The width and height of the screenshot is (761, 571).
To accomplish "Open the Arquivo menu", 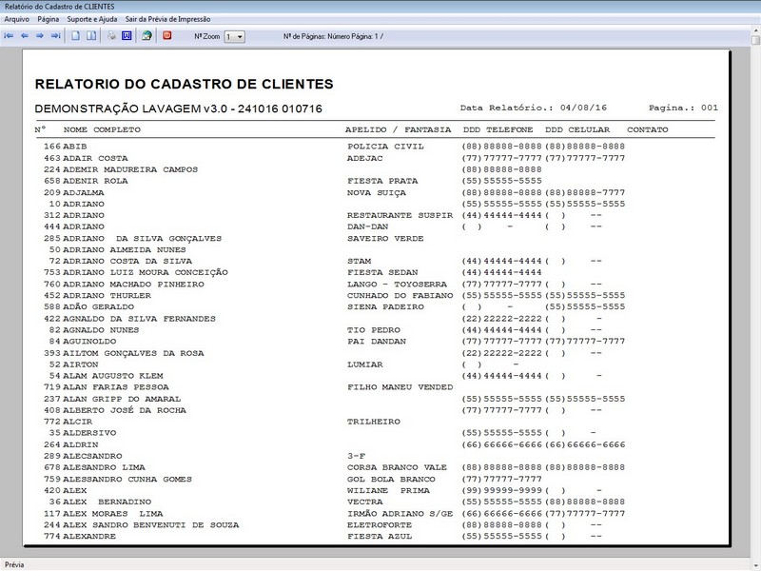I will pyautogui.click(x=17, y=16).
